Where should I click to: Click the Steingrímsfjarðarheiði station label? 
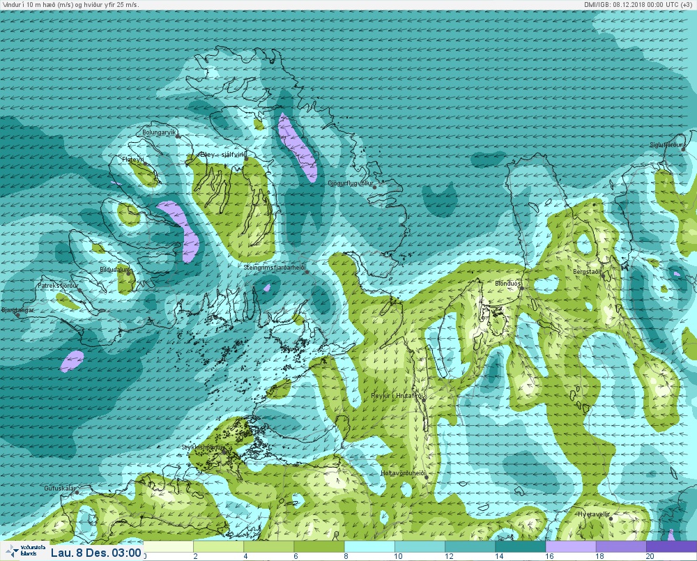[x=275, y=268]
